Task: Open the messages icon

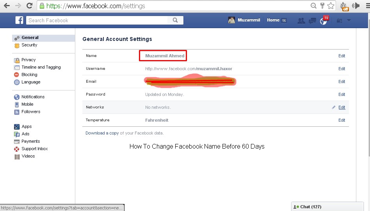Action: coord(312,21)
